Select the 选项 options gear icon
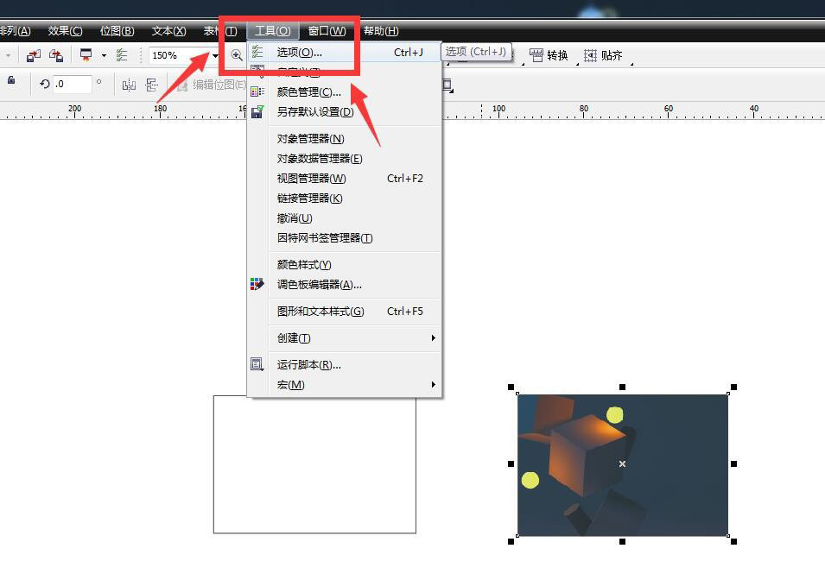 point(259,52)
